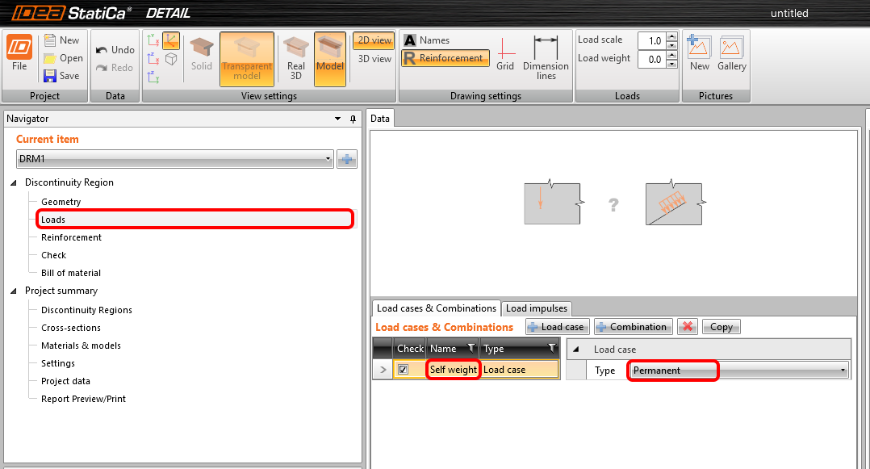Open the Navigator panel options dropdown
The image size is (870, 469).
pyautogui.click(x=338, y=119)
